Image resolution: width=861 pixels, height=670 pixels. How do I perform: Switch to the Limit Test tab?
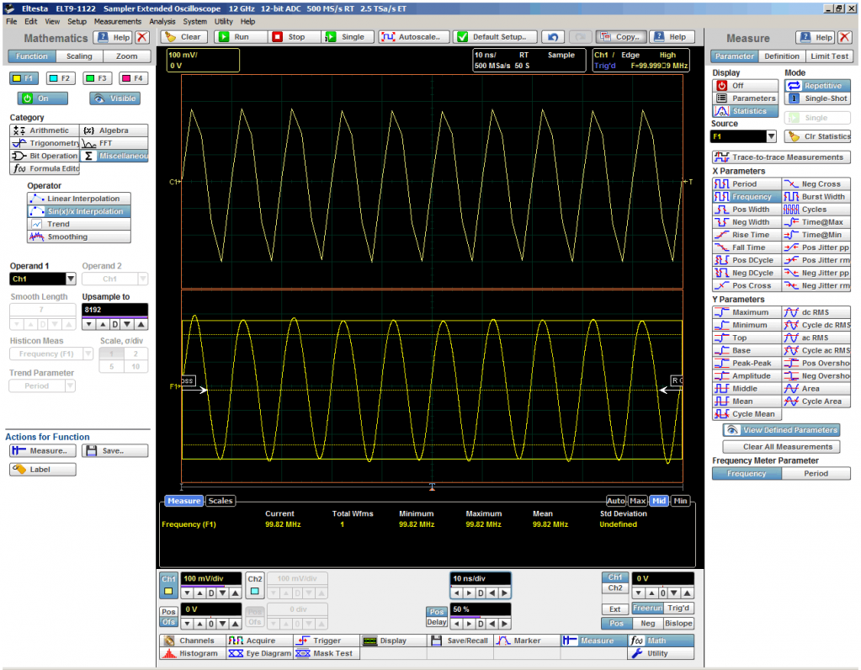[x=828, y=56]
